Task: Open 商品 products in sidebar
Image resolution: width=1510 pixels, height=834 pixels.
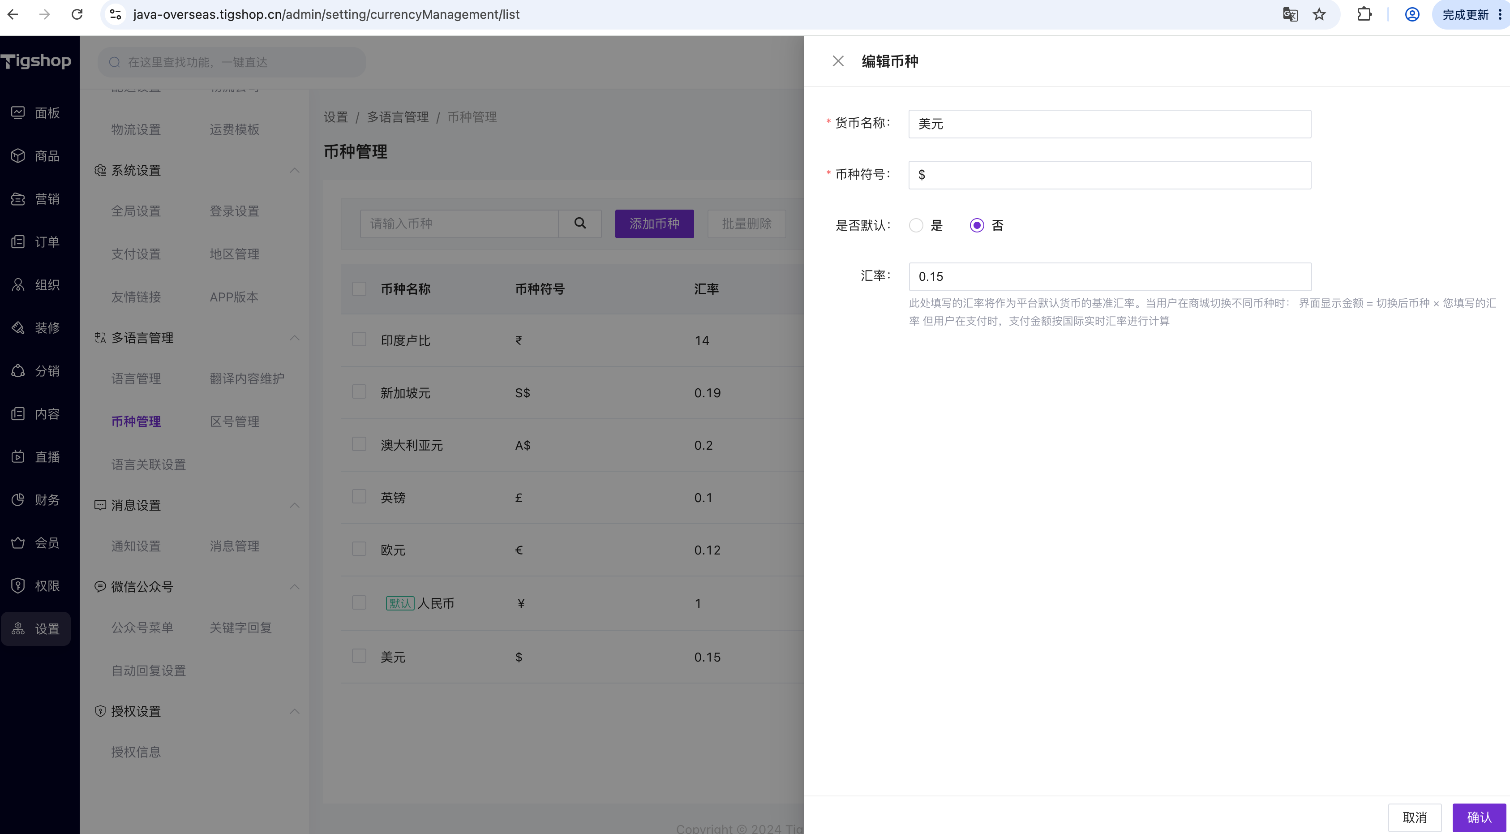Action: click(x=36, y=155)
